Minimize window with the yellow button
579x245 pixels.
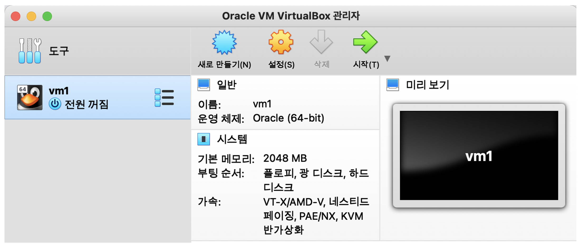pos(31,16)
